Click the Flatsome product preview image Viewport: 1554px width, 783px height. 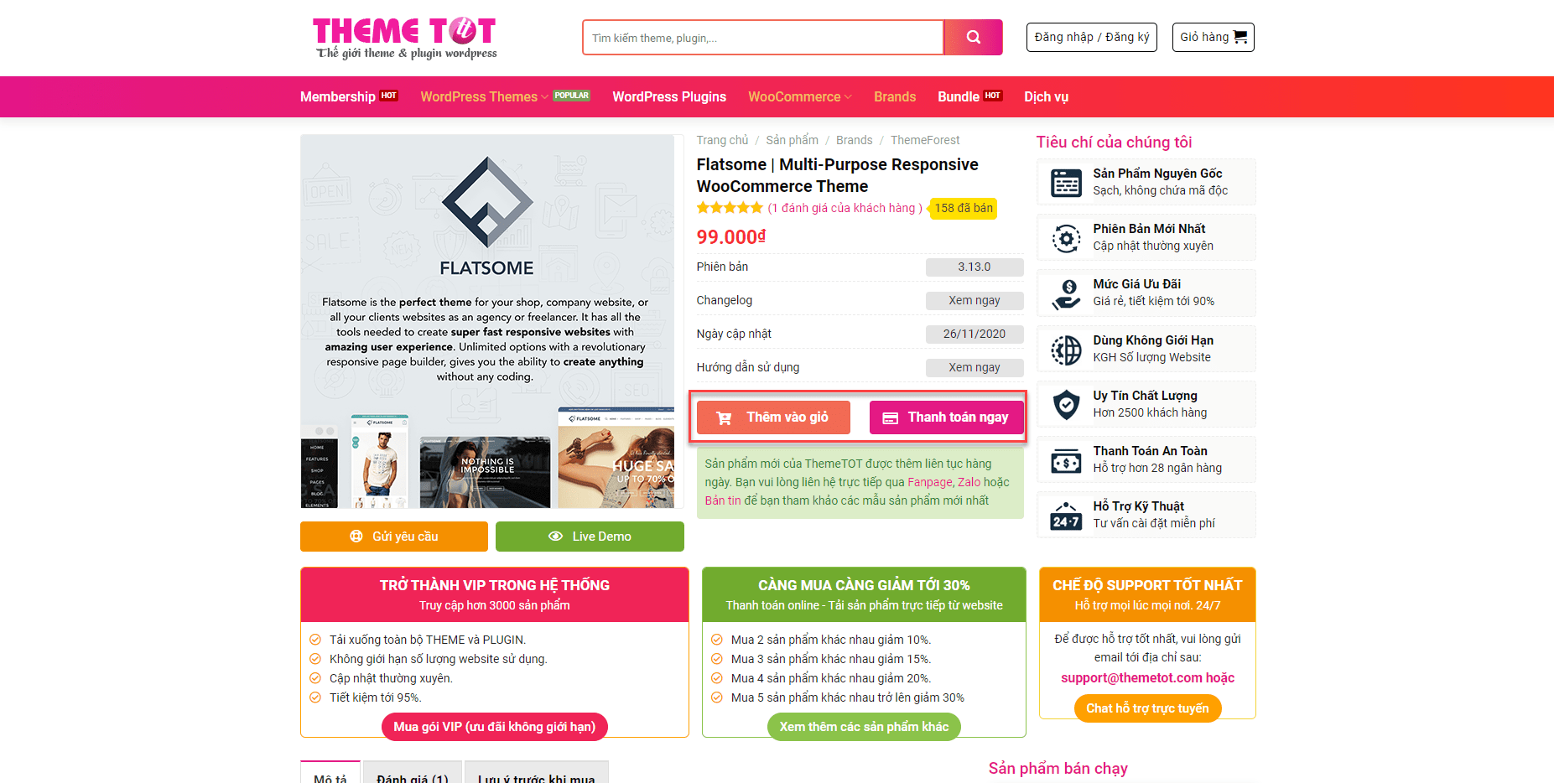[487, 321]
